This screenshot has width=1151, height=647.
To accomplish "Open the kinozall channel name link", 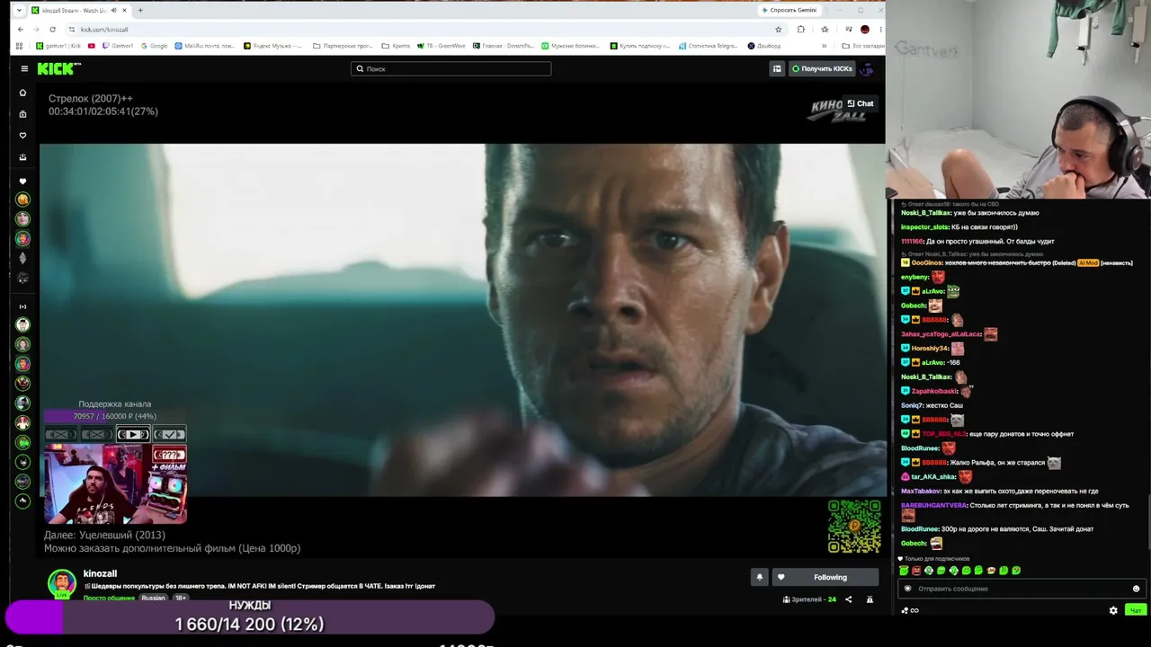I will 100,573.
